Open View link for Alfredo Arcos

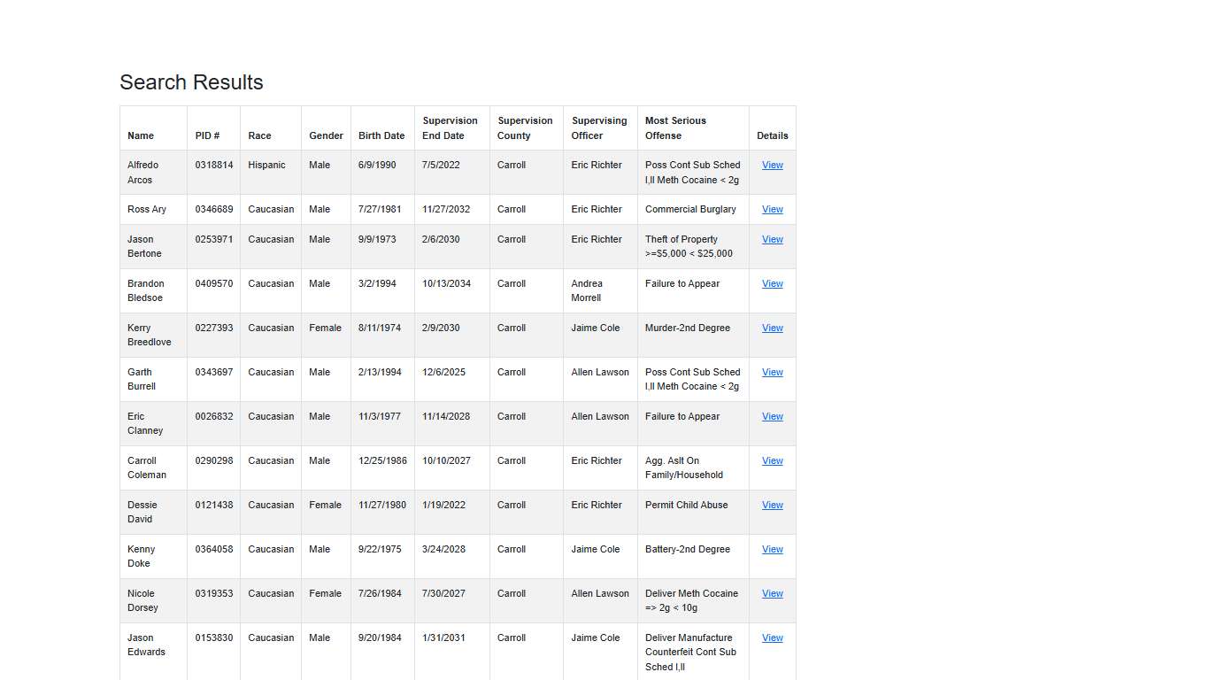pyautogui.click(x=772, y=166)
